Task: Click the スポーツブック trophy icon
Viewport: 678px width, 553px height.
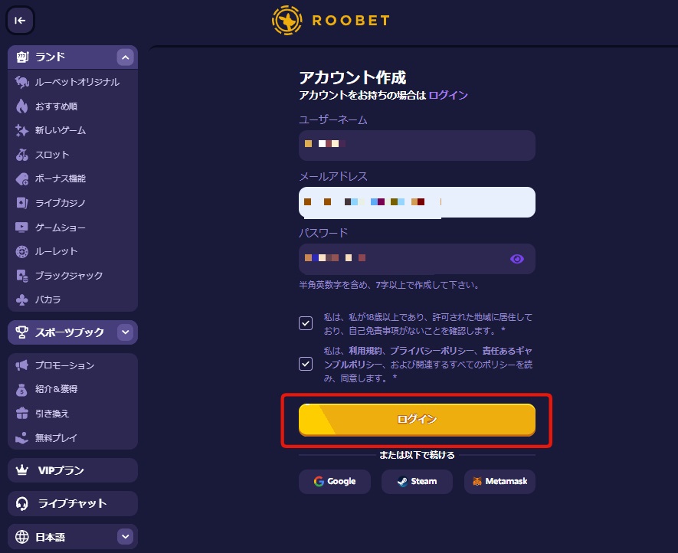Action: [x=22, y=332]
